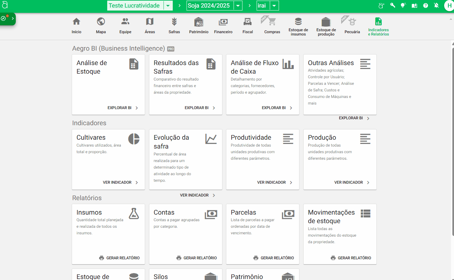
Task: Open the lightbulb tips icon
Action: (x=403, y=5)
